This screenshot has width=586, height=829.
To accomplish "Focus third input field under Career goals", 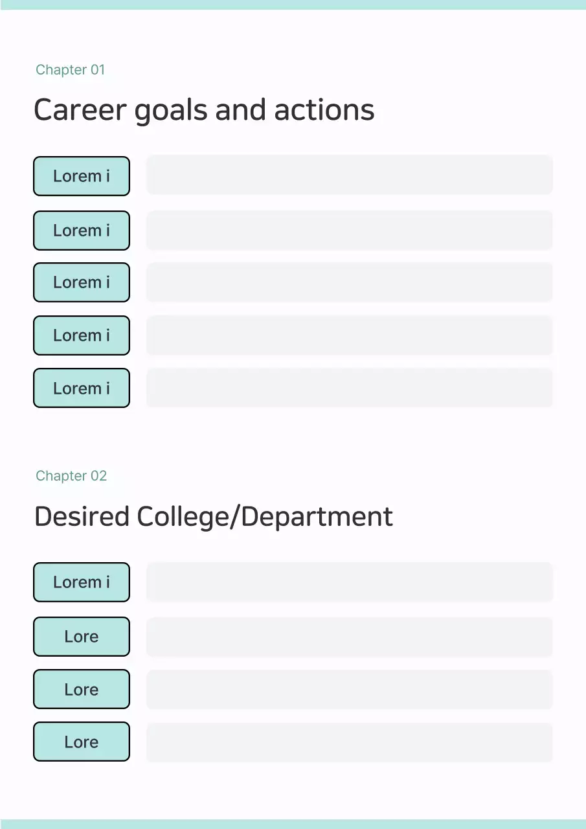I will [x=350, y=282].
